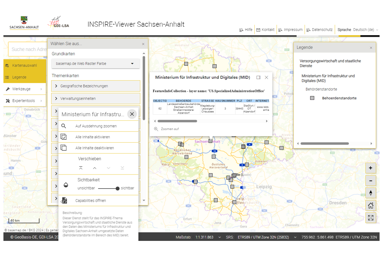Viewport: 383px width, 255px height.
Task: Click the Sichtbarkeit opacity slider handle
Action: (x=118, y=189)
